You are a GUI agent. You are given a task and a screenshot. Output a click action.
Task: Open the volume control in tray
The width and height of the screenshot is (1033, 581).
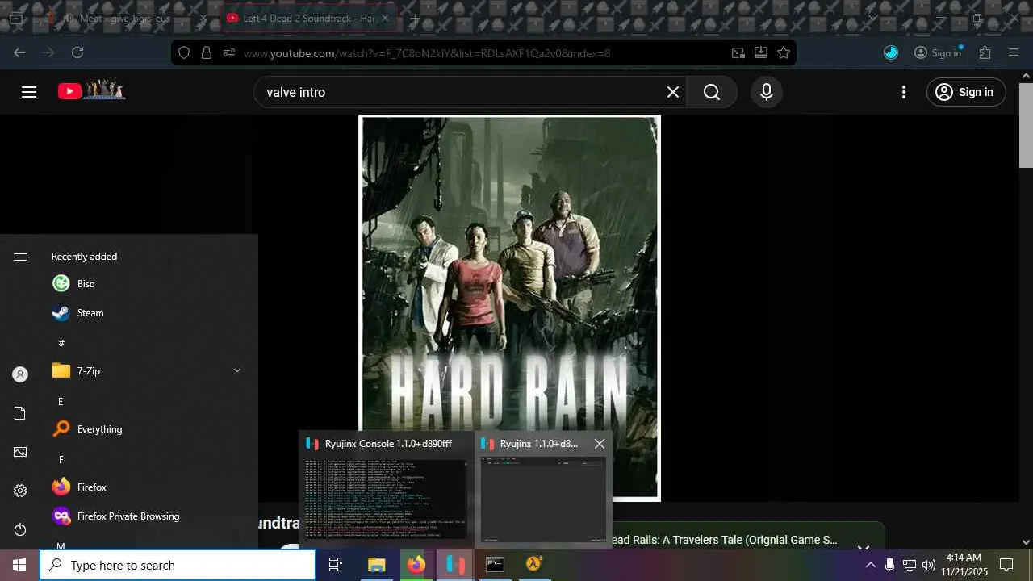929,565
